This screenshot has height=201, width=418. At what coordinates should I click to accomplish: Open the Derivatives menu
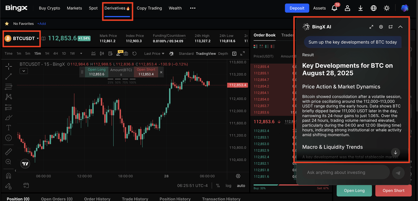(x=117, y=8)
